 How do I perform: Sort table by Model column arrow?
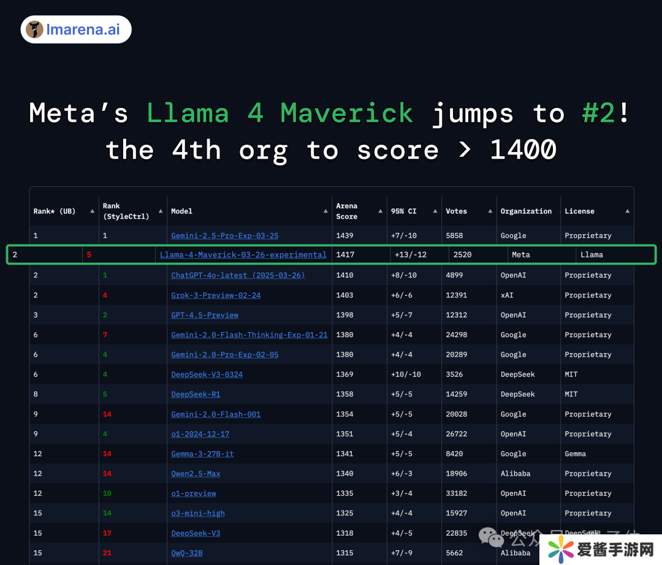click(x=325, y=211)
